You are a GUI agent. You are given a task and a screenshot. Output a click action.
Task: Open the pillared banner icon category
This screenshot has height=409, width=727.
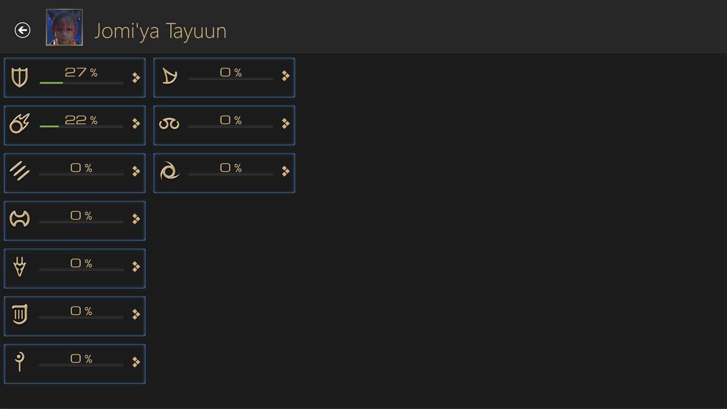tap(20, 315)
